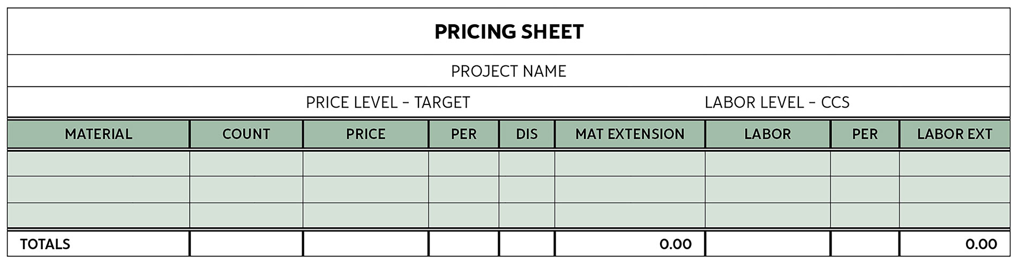Click the DIS column header

click(x=527, y=134)
